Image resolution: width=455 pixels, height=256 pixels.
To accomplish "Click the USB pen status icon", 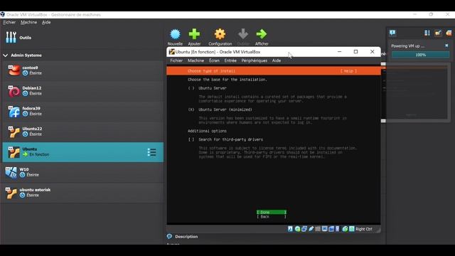I will (311, 229).
